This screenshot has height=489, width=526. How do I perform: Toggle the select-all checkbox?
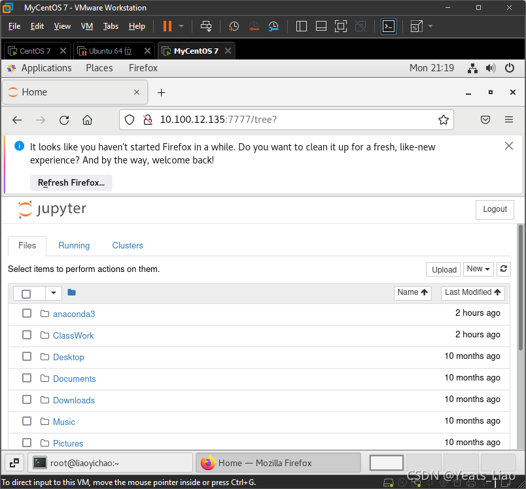click(26, 294)
